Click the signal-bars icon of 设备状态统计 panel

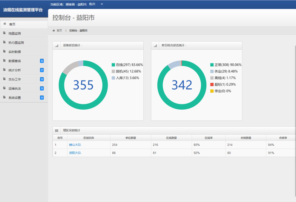(x=57, y=46)
